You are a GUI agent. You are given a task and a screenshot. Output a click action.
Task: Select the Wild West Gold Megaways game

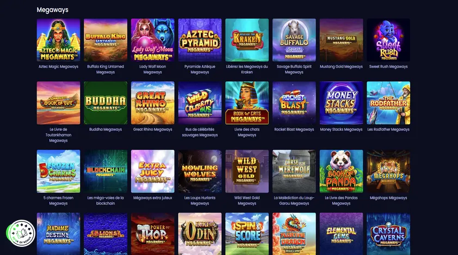(x=247, y=171)
